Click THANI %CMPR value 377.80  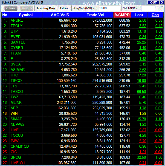pyautogui.click(x=125, y=53)
